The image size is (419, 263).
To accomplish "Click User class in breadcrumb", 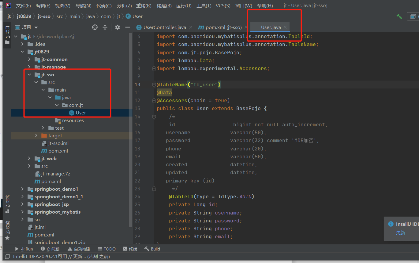I will click(x=134, y=16).
